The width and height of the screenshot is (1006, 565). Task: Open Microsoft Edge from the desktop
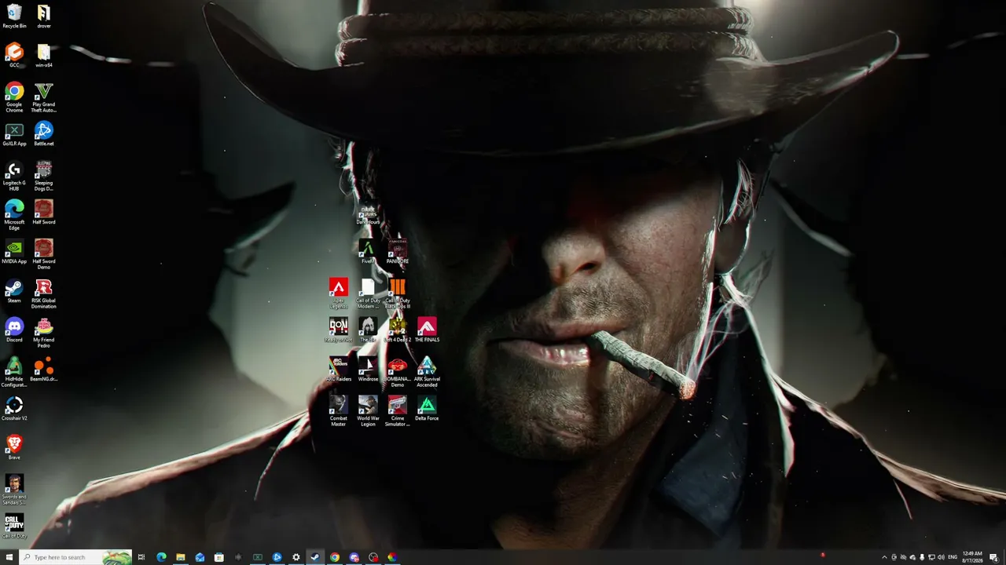click(x=14, y=214)
